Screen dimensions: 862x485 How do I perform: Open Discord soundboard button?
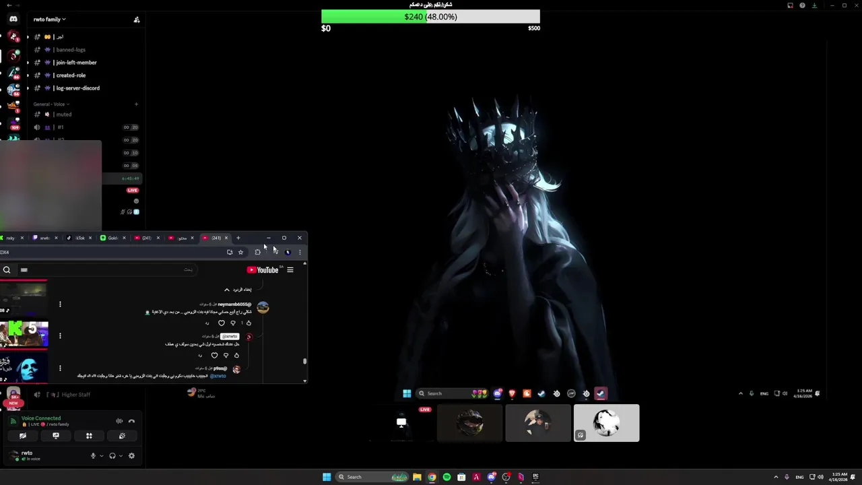tap(122, 436)
